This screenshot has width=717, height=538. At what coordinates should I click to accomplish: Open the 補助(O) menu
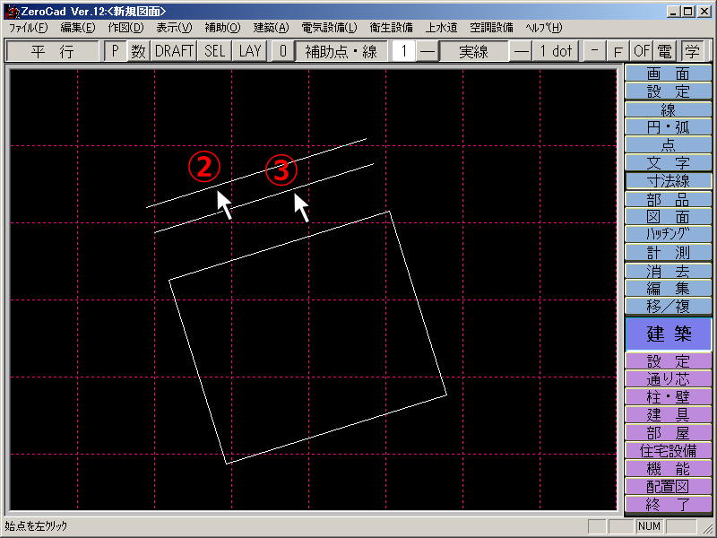(x=222, y=28)
